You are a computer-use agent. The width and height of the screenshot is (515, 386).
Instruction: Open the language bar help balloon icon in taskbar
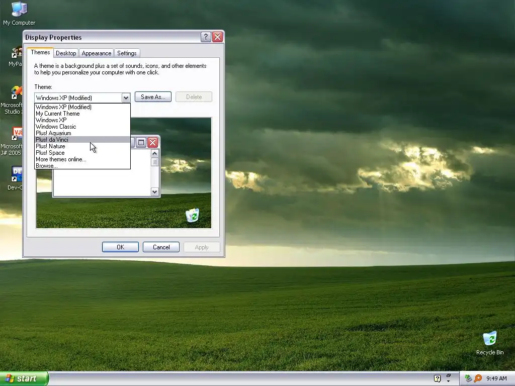(437, 378)
